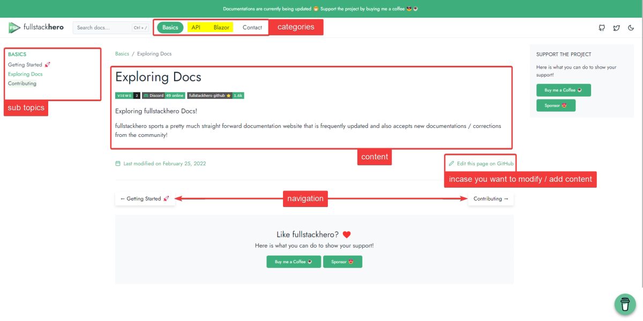Click Sponsor in the Support panel
This screenshot has width=643, height=321.
point(556,105)
